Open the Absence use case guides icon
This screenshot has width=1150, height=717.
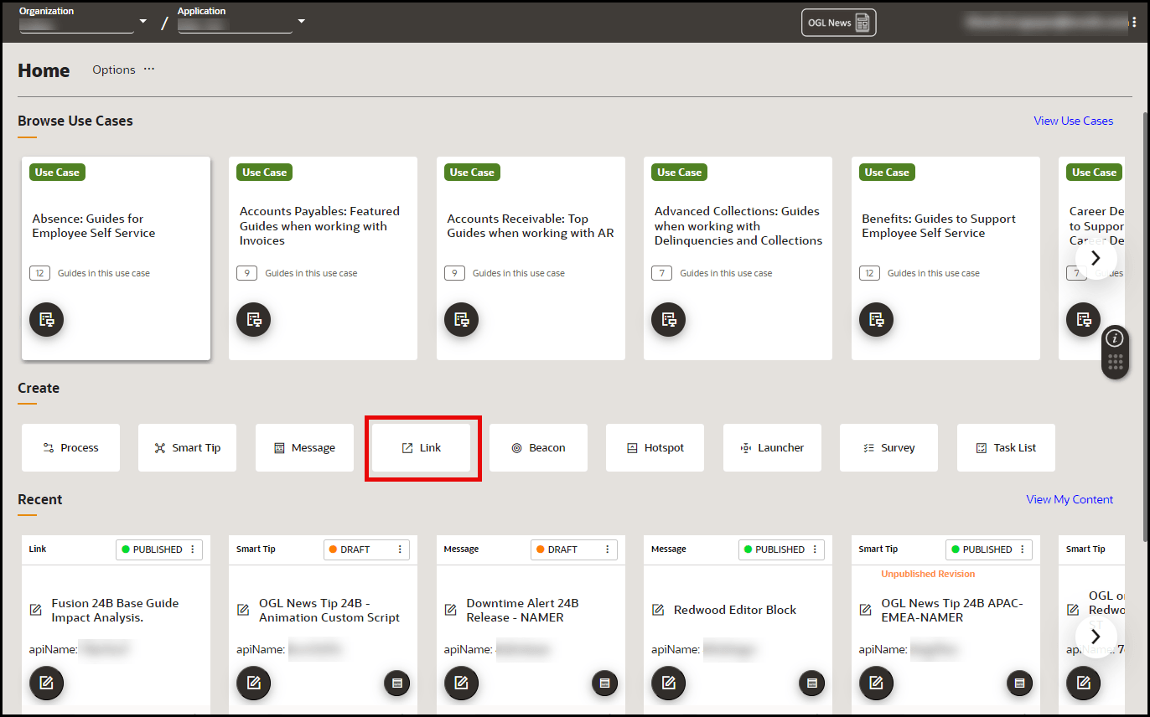(46, 319)
